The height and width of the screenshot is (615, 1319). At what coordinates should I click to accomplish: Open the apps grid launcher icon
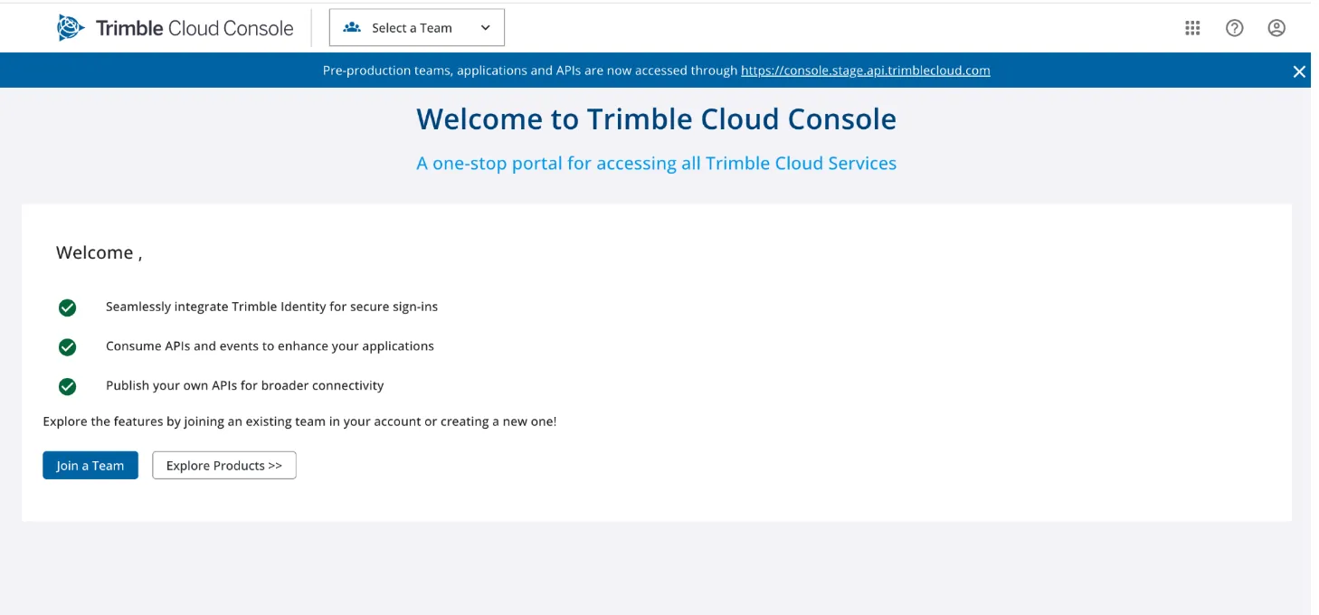(x=1192, y=28)
